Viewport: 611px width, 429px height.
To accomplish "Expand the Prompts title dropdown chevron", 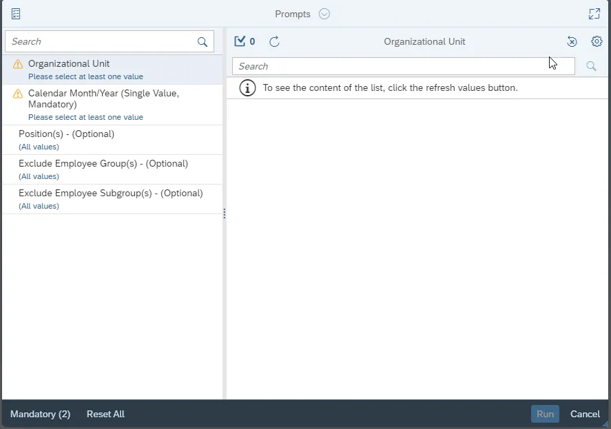I will point(324,14).
